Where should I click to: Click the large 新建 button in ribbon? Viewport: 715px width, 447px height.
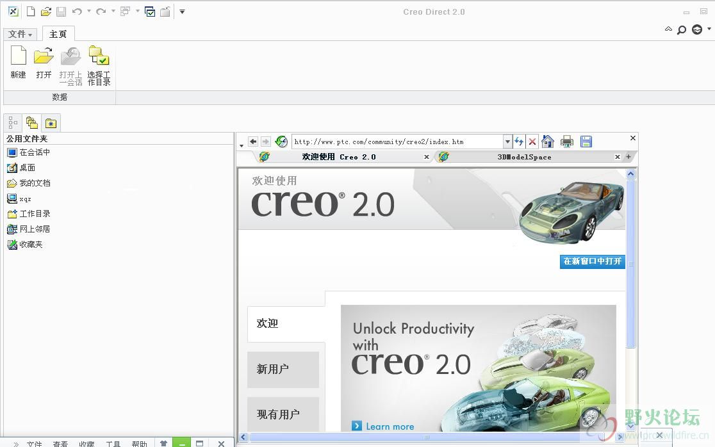tap(18, 63)
